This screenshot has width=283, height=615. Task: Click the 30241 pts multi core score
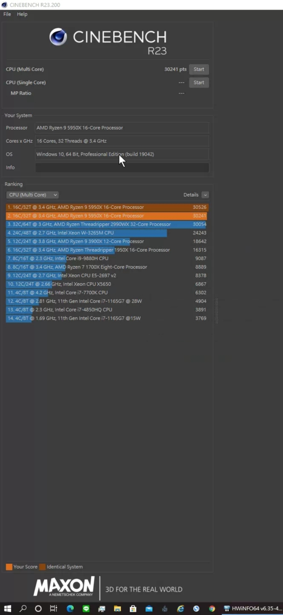tap(175, 69)
